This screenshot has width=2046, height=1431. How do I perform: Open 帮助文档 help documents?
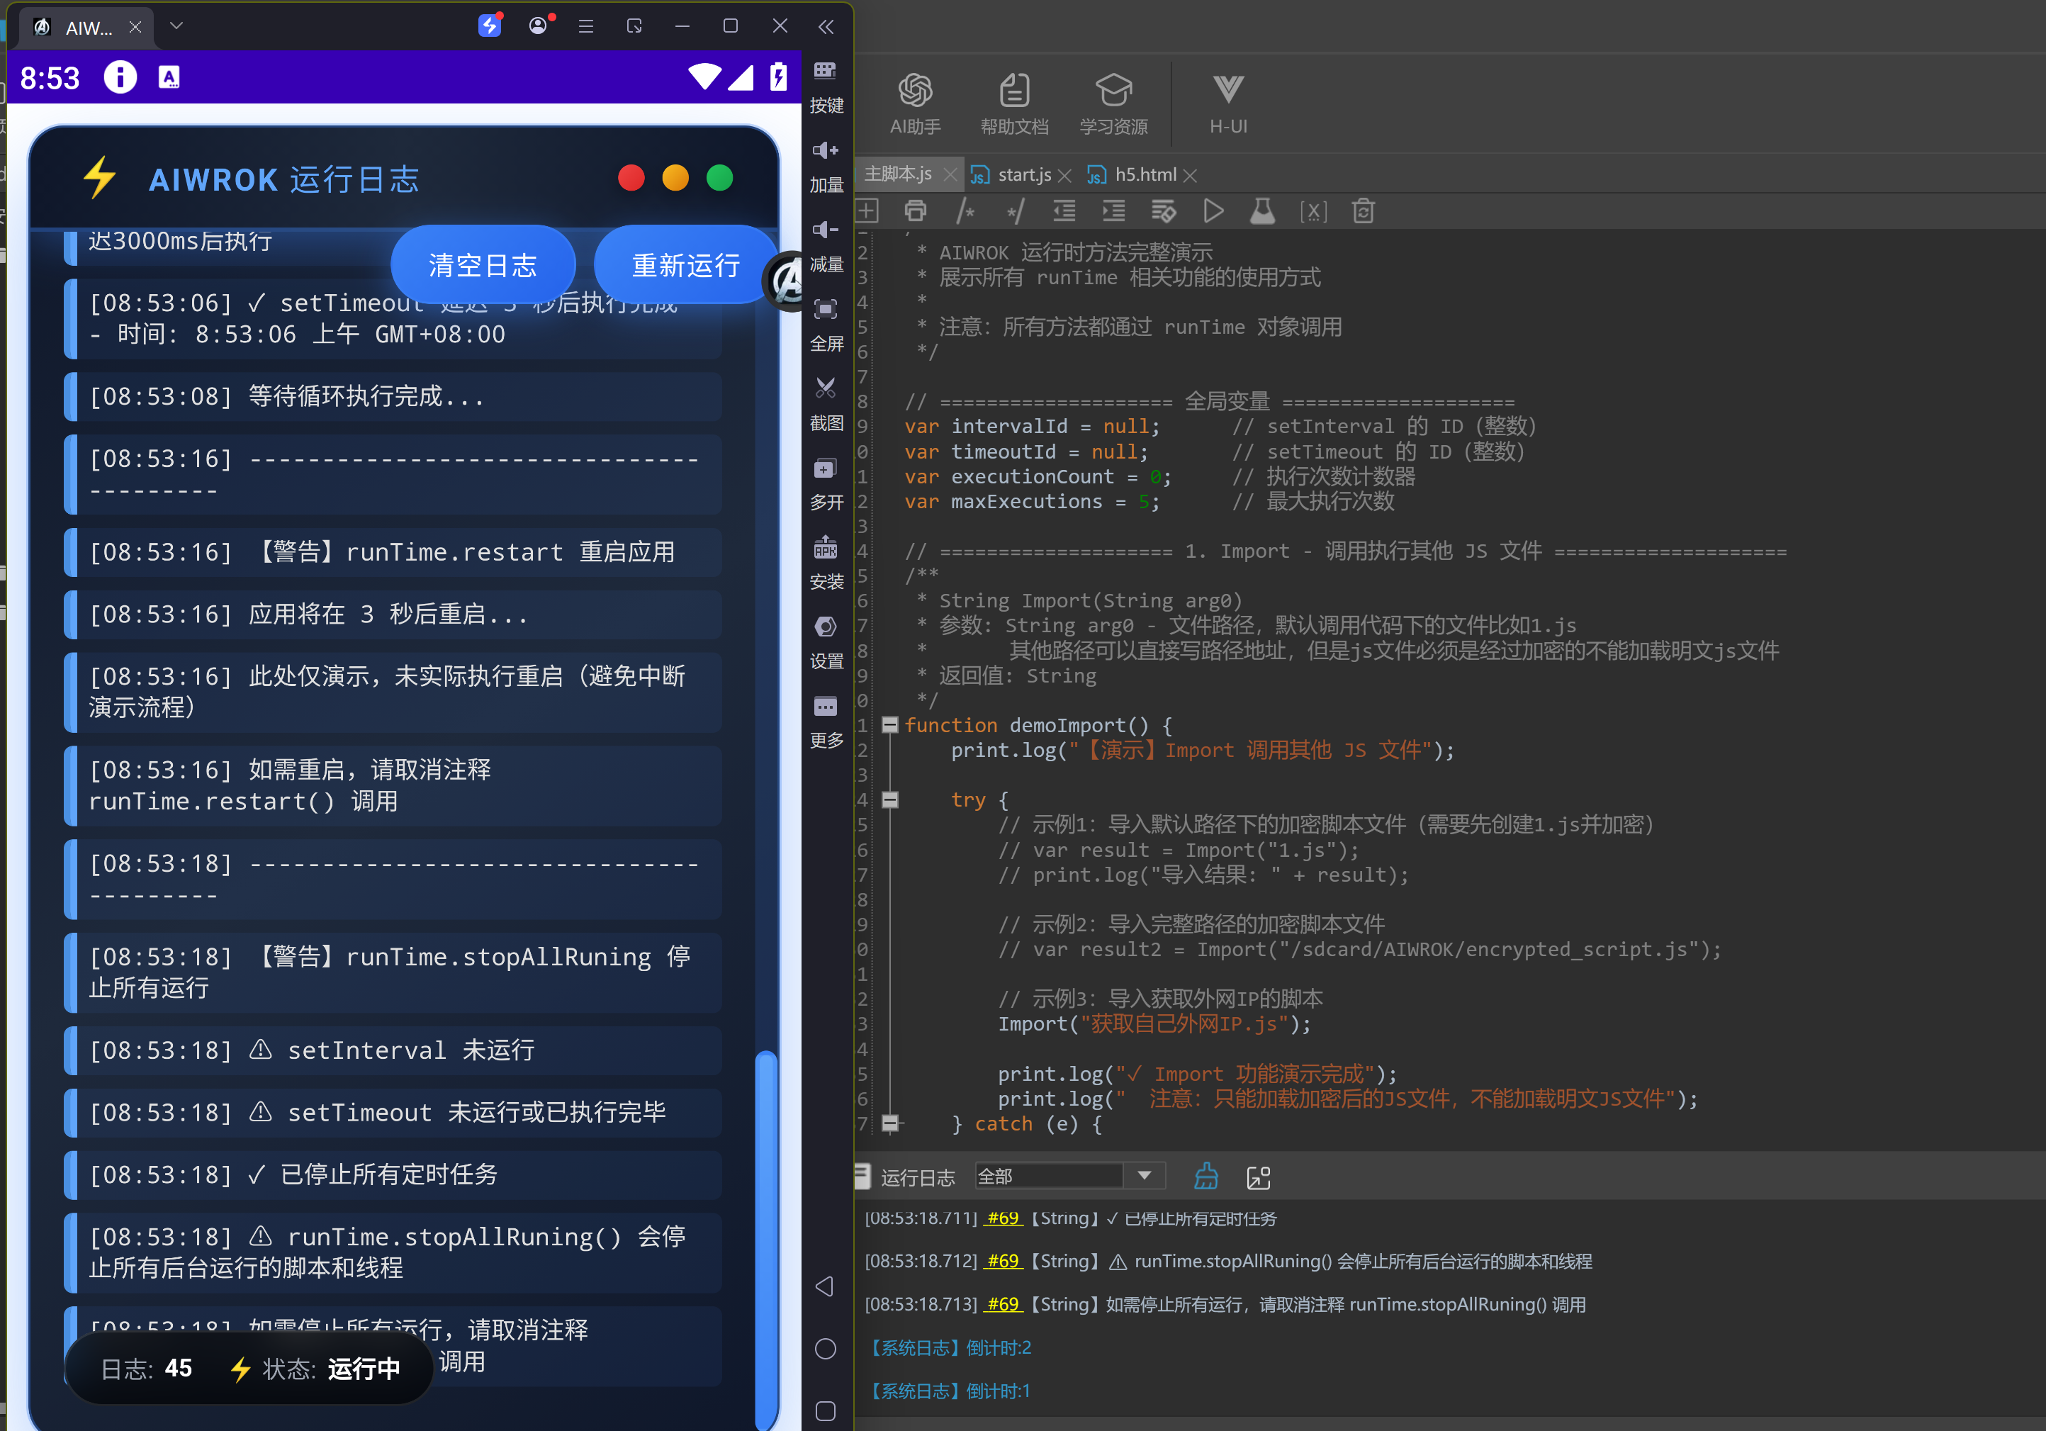1014,103
